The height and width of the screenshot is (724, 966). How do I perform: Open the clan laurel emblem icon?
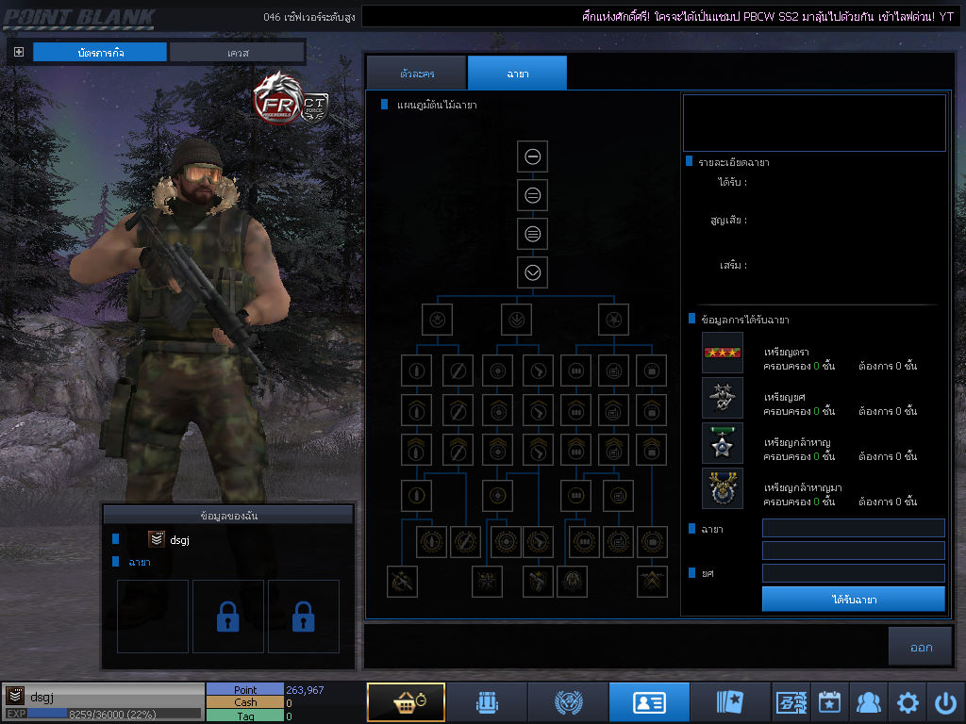568,701
